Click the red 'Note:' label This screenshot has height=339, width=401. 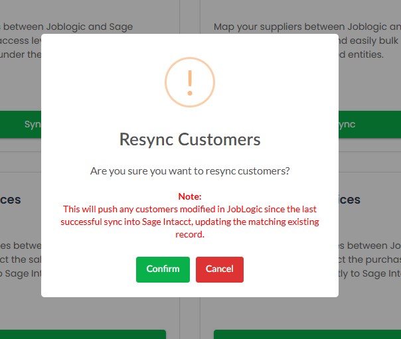190,196
